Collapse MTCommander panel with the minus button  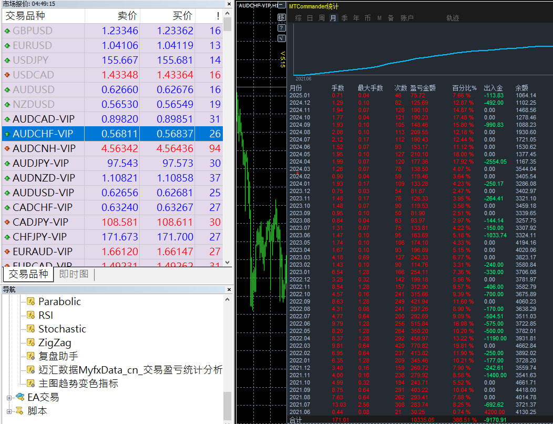click(x=282, y=5)
